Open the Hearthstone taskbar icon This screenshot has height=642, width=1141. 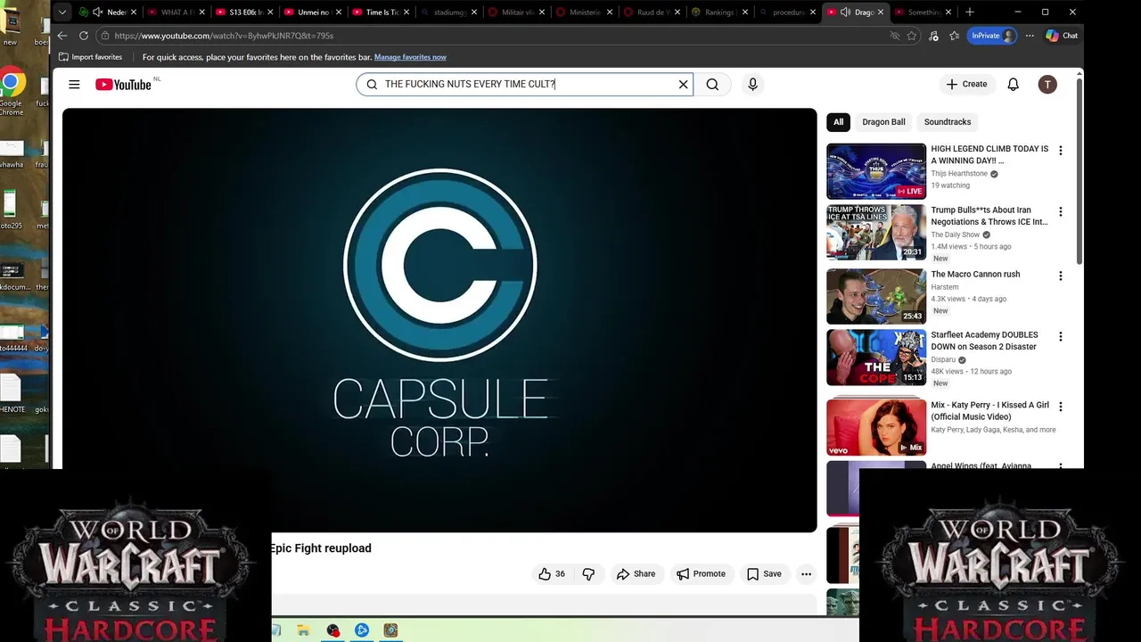click(390, 630)
